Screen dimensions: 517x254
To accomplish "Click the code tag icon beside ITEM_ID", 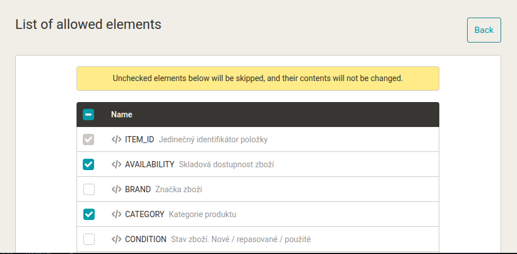I will tap(116, 139).
